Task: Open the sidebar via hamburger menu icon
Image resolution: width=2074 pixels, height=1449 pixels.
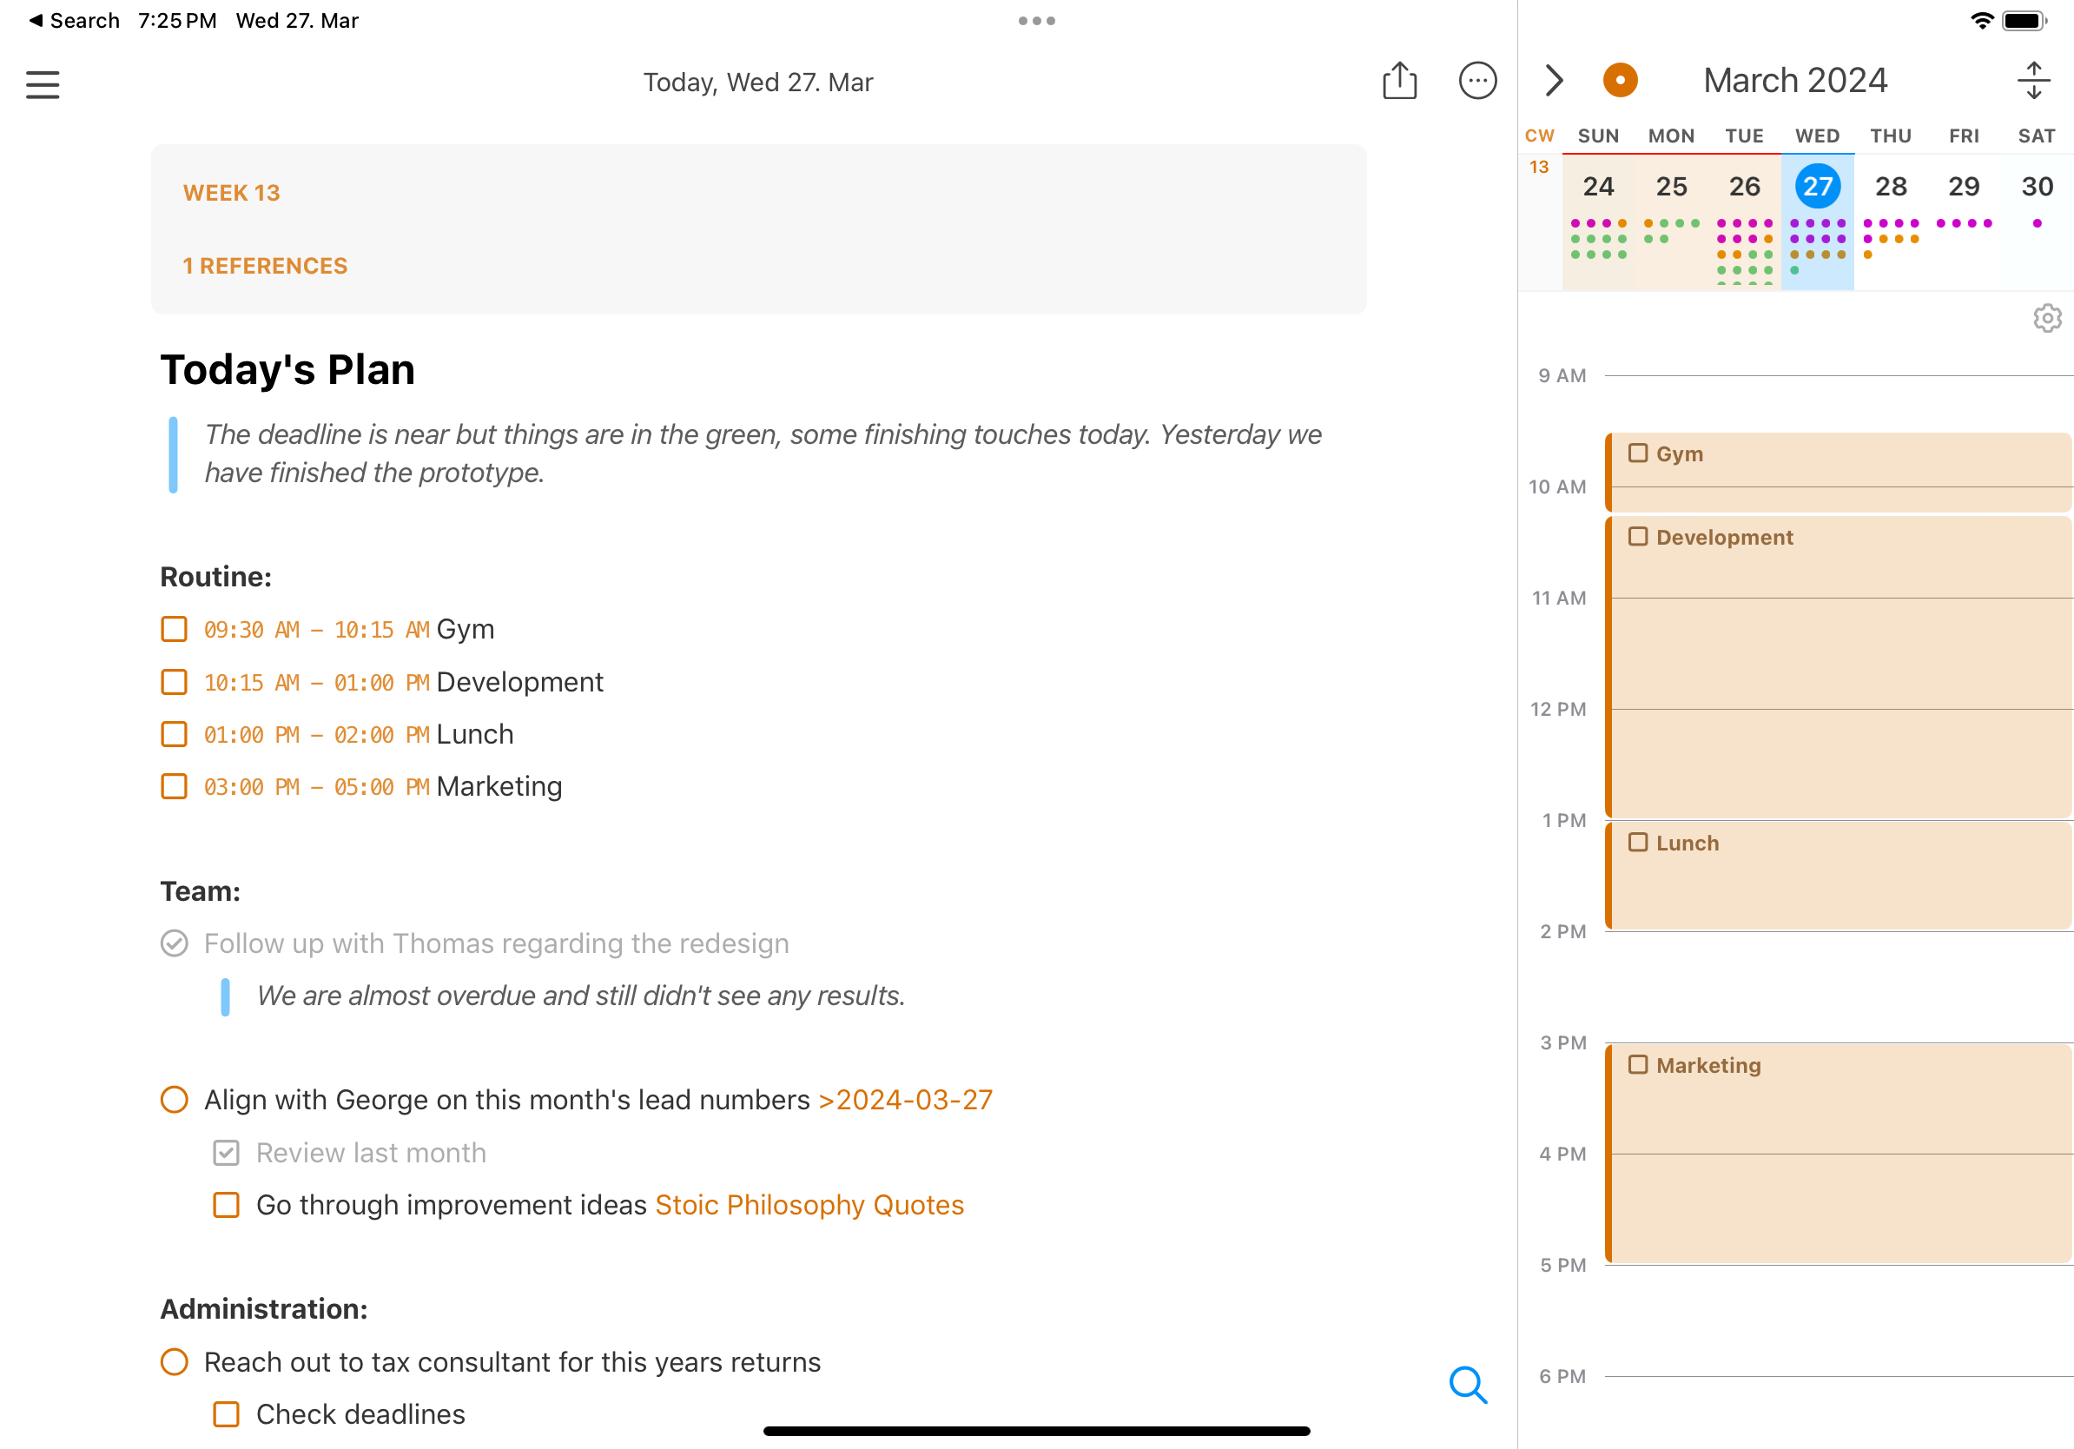Action: (x=42, y=83)
